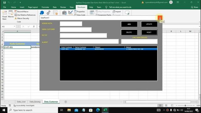Click the RESET button in UserForm1
Screen dimensions: 201x113
point(149,32)
